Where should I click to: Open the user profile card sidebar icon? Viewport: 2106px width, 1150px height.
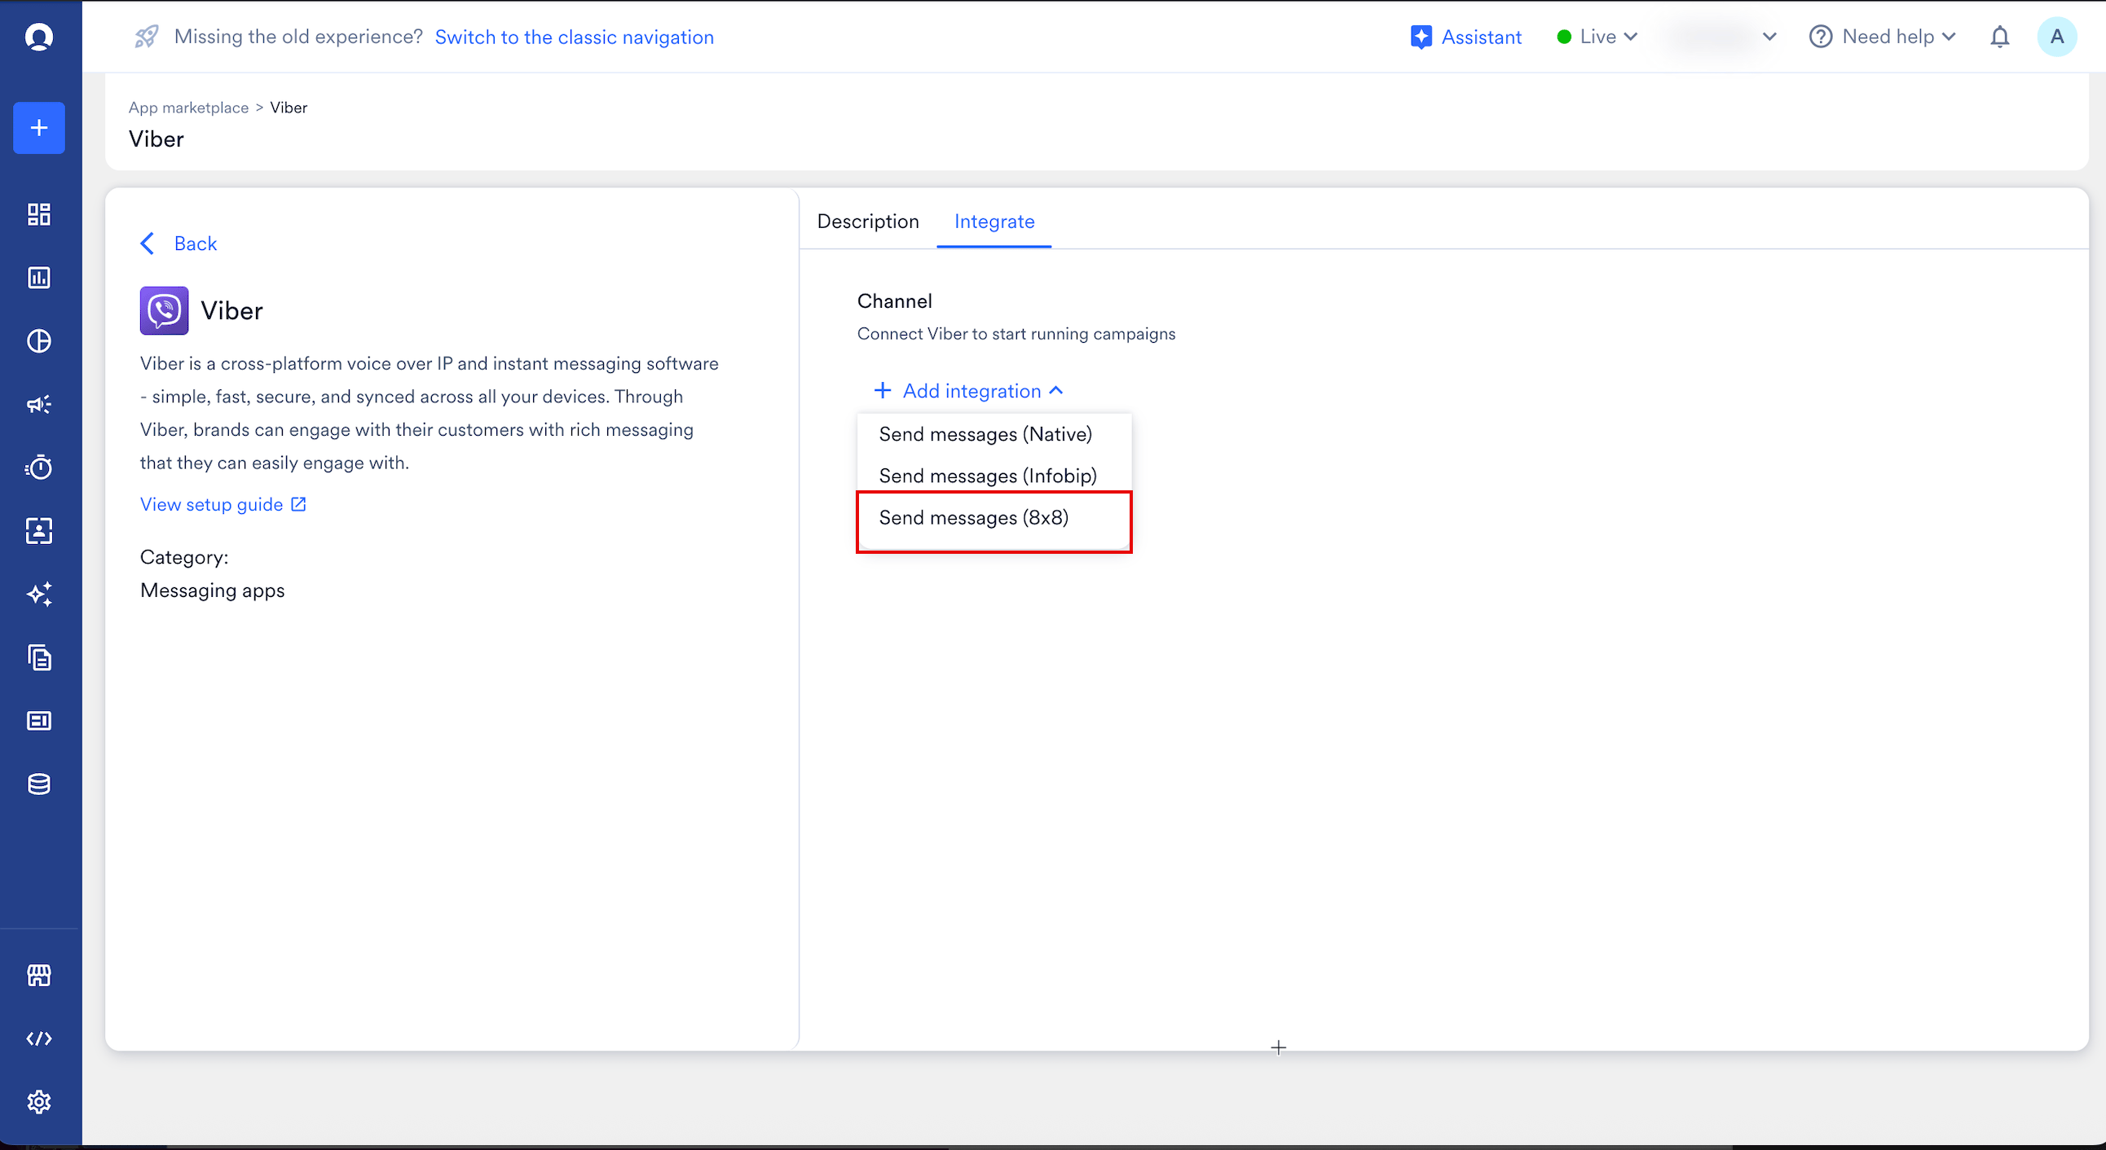coord(39,531)
